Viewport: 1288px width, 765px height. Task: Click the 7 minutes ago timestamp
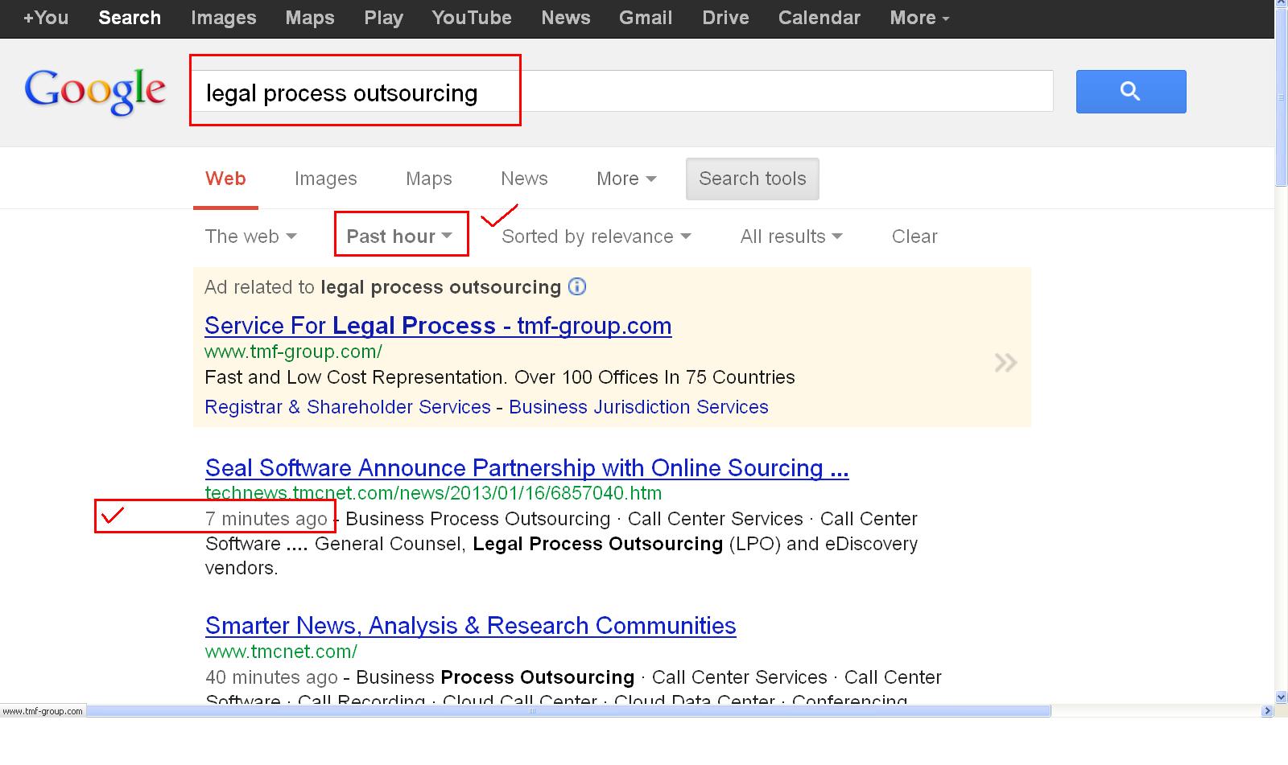pos(266,519)
